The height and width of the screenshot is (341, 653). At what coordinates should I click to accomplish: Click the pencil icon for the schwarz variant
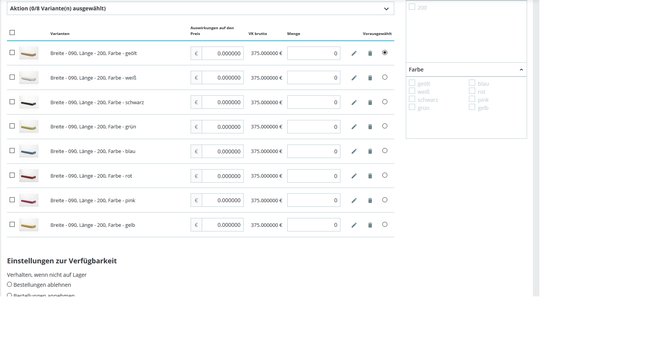(354, 103)
